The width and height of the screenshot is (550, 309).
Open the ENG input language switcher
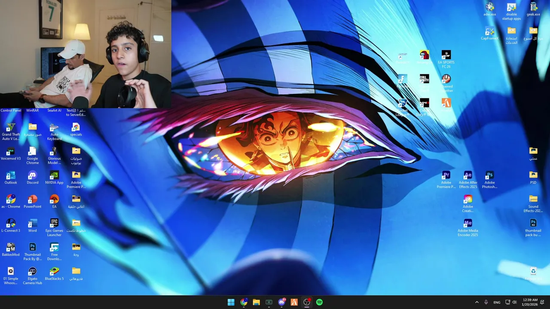click(x=497, y=302)
